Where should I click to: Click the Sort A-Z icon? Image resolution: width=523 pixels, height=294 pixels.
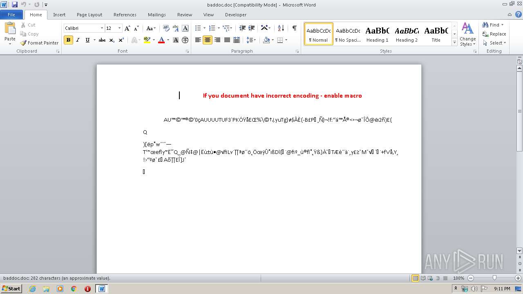point(281,28)
